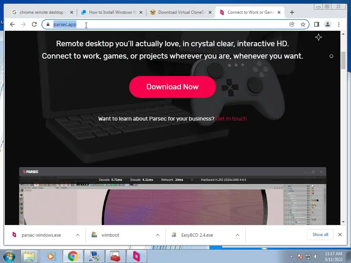This screenshot has height=263, width=351.
Task: Open the wimboot download item
Action: tap(110, 235)
